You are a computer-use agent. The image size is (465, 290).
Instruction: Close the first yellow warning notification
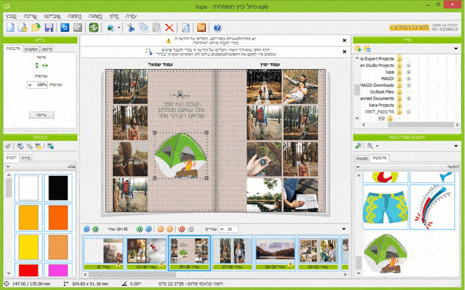coord(343,40)
